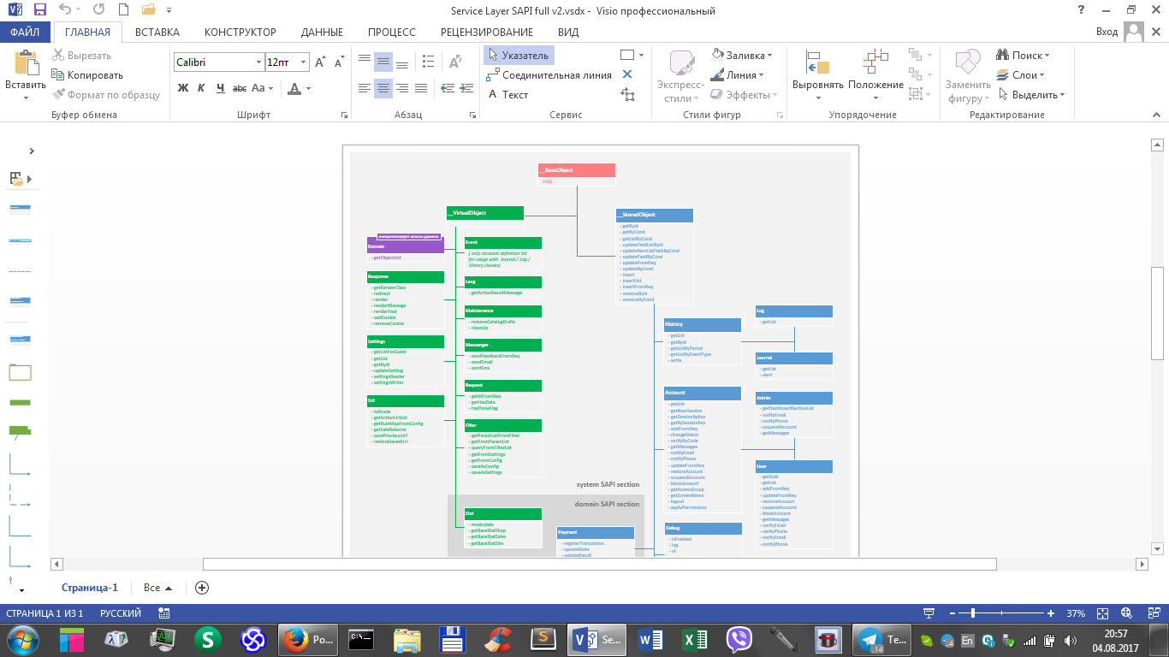Switch to the ВСТАВКА ribbon tab
Screen dimensions: 1169x657
click(157, 33)
